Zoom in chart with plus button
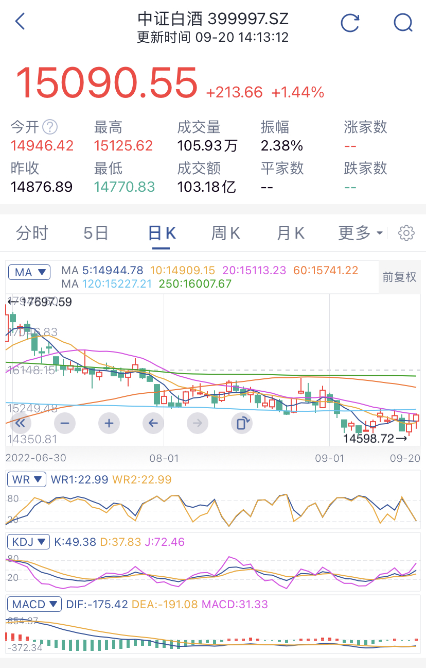426x668 pixels. [x=109, y=424]
